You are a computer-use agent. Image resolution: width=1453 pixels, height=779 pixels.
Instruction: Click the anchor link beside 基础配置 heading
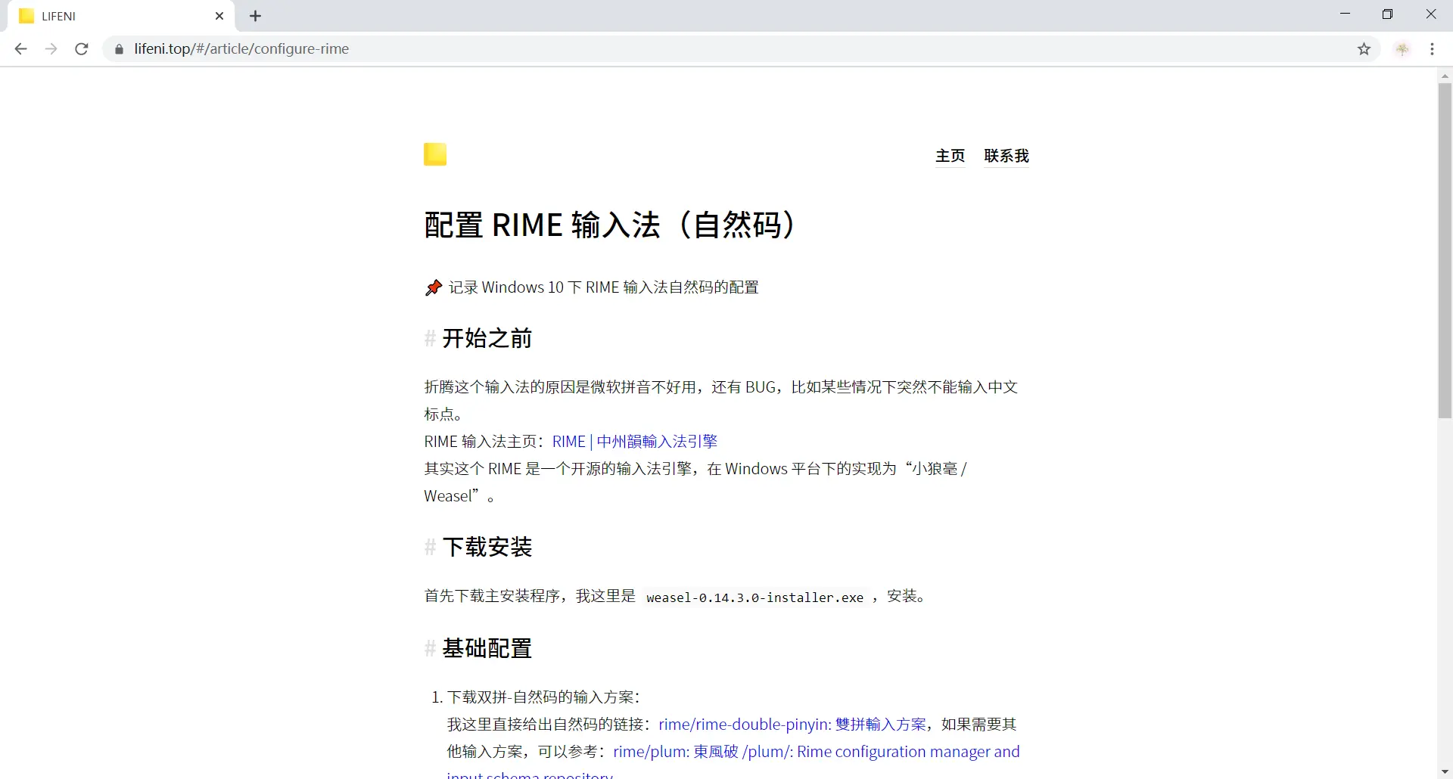point(429,648)
